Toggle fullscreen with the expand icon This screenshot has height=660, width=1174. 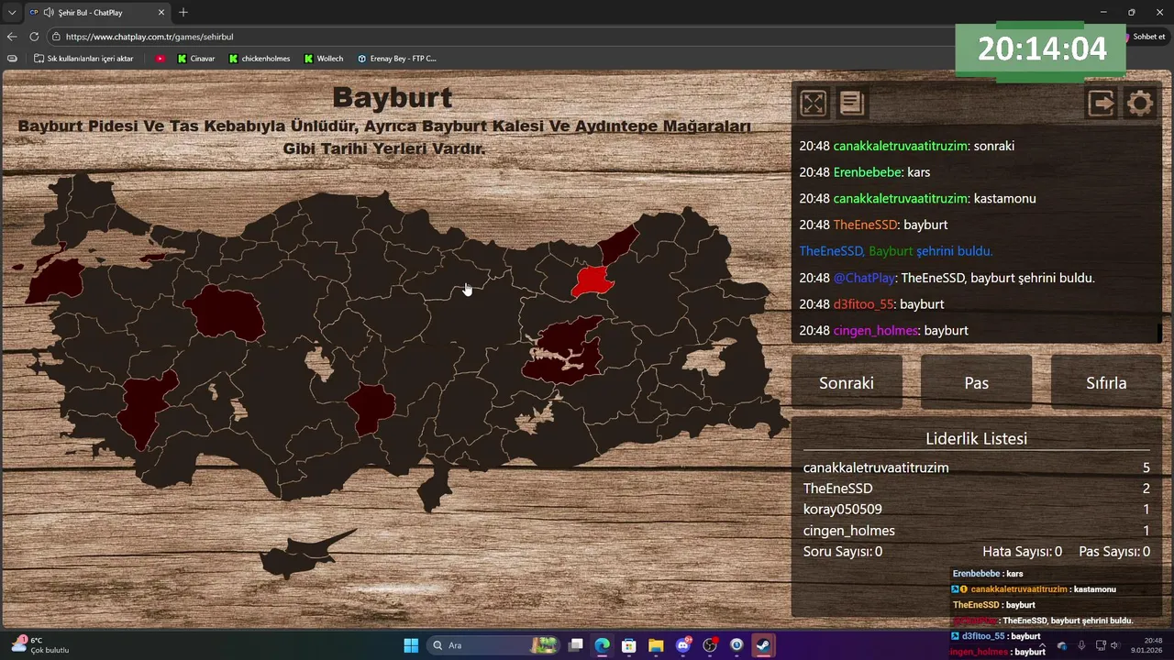[x=813, y=103]
